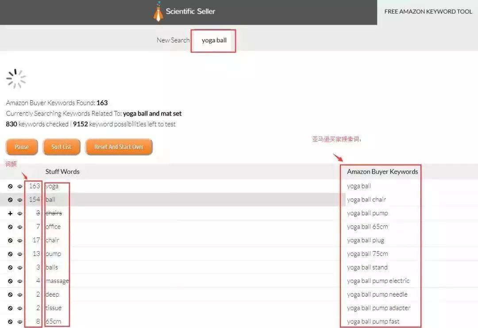This screenshot has height=328, width=478.
Task: Click the frequency count 163
Action: click(x=35, y=186)
